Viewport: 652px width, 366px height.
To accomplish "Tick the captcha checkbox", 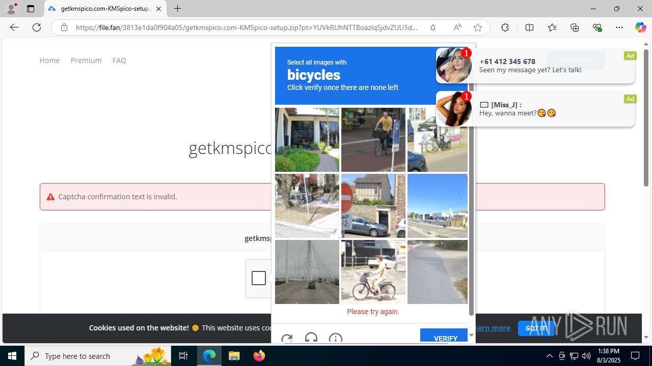I will click(259, 278).
